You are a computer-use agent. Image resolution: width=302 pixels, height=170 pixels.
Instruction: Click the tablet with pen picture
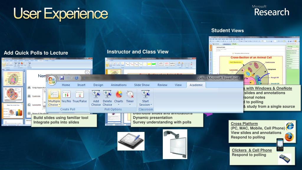click(131, 141)
